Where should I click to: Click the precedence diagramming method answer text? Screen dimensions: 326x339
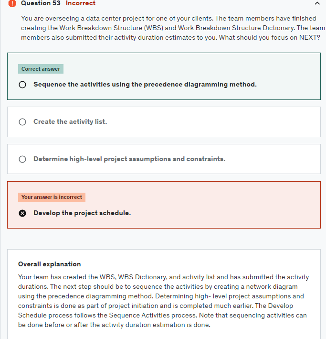145,85
